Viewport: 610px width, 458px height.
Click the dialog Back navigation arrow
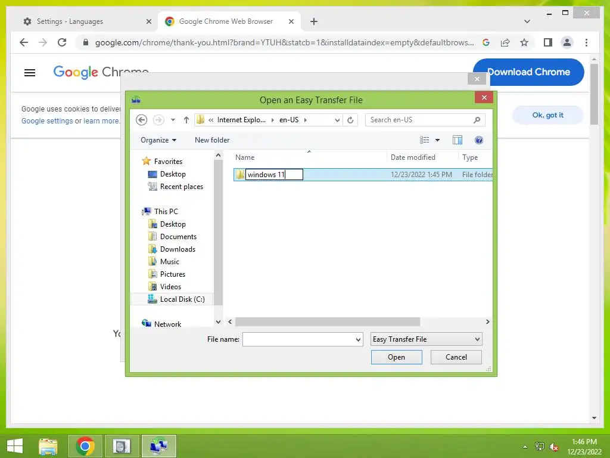pyautogui.click(x=142, y=119)
